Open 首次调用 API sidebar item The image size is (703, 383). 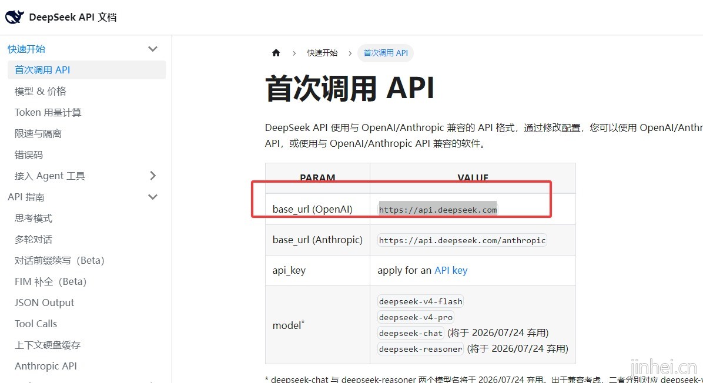86,70
